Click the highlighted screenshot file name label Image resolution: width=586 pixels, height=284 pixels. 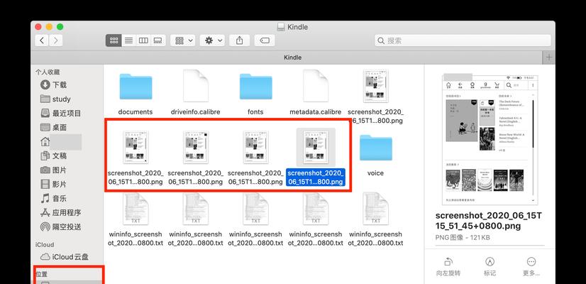click(316, 177)
